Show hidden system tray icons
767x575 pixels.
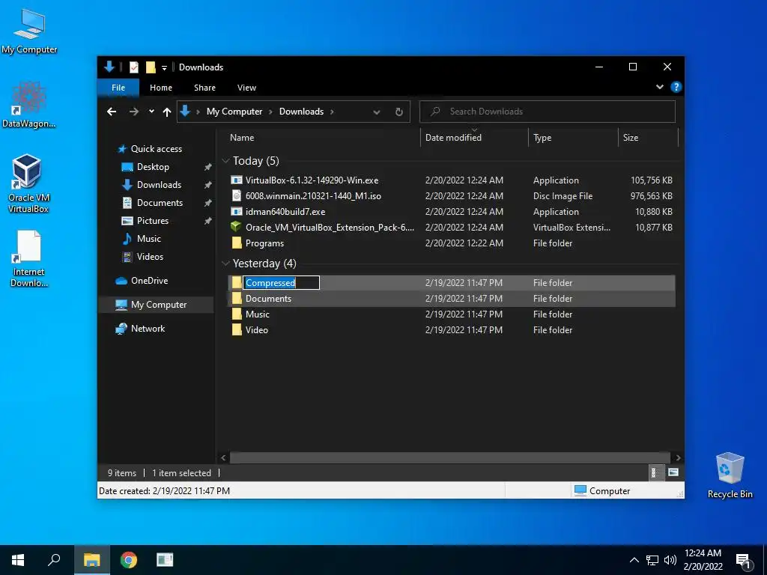[634, 560]
